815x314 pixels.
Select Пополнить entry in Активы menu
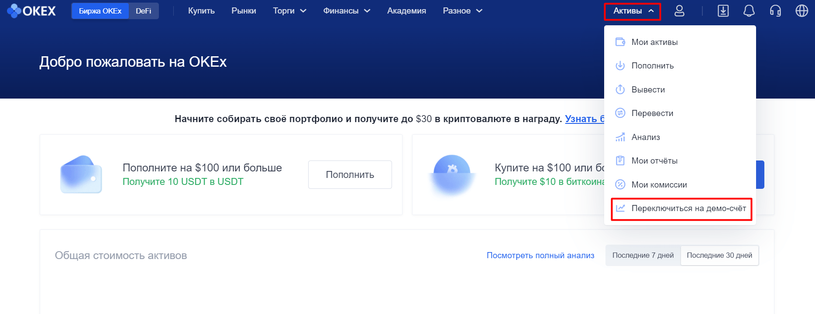pyautogui.click(x=680, y=66)
